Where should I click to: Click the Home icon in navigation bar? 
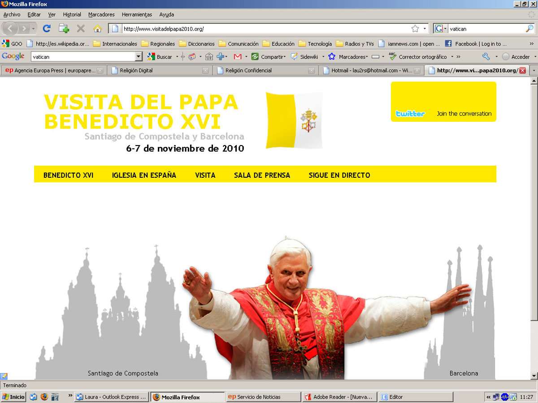97,29
